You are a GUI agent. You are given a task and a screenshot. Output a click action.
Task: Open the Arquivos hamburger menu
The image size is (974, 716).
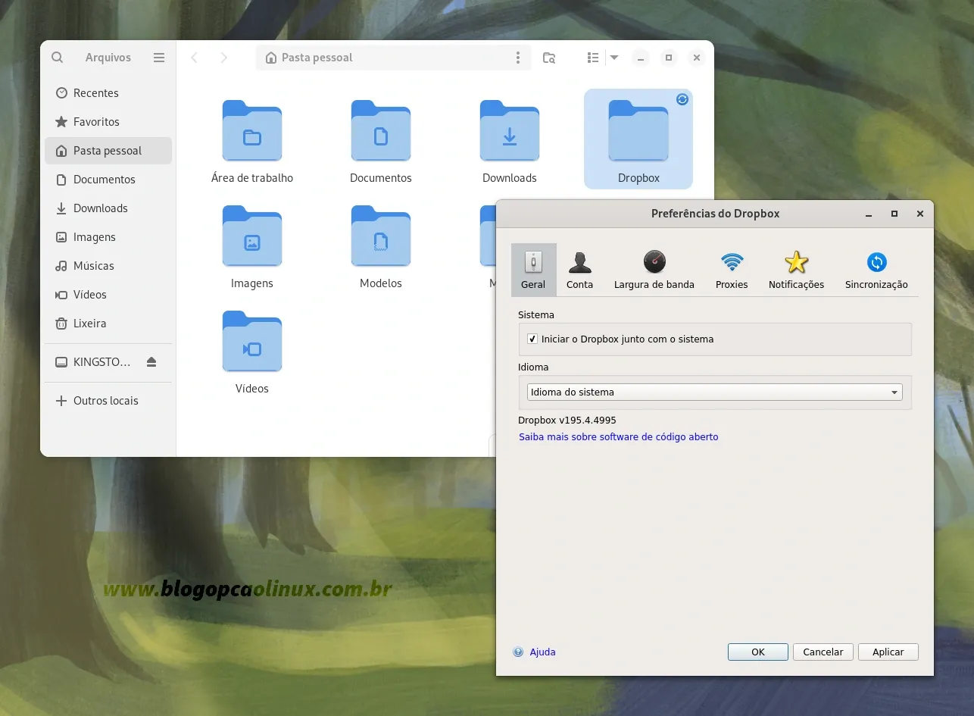click(x=158, y=58)
